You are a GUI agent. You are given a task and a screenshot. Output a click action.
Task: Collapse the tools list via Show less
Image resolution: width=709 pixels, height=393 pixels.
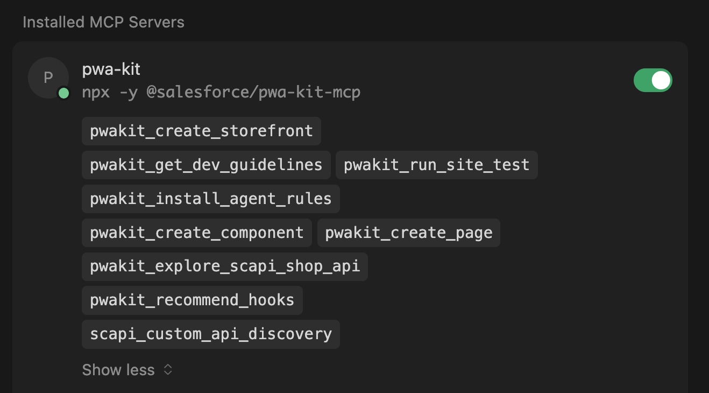click(x=118, y=370)
